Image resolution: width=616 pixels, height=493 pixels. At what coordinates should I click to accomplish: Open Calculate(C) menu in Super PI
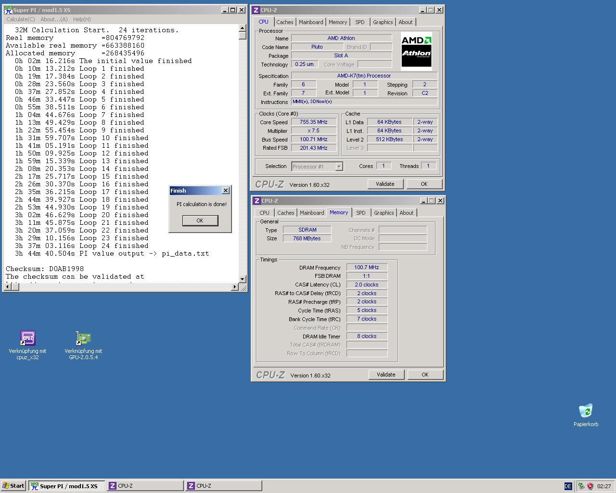[21, 19]
